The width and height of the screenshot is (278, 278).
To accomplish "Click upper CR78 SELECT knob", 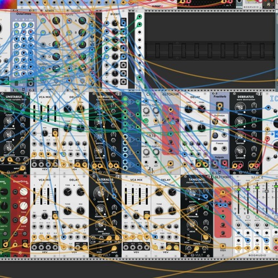I will [x=146, y=111].
